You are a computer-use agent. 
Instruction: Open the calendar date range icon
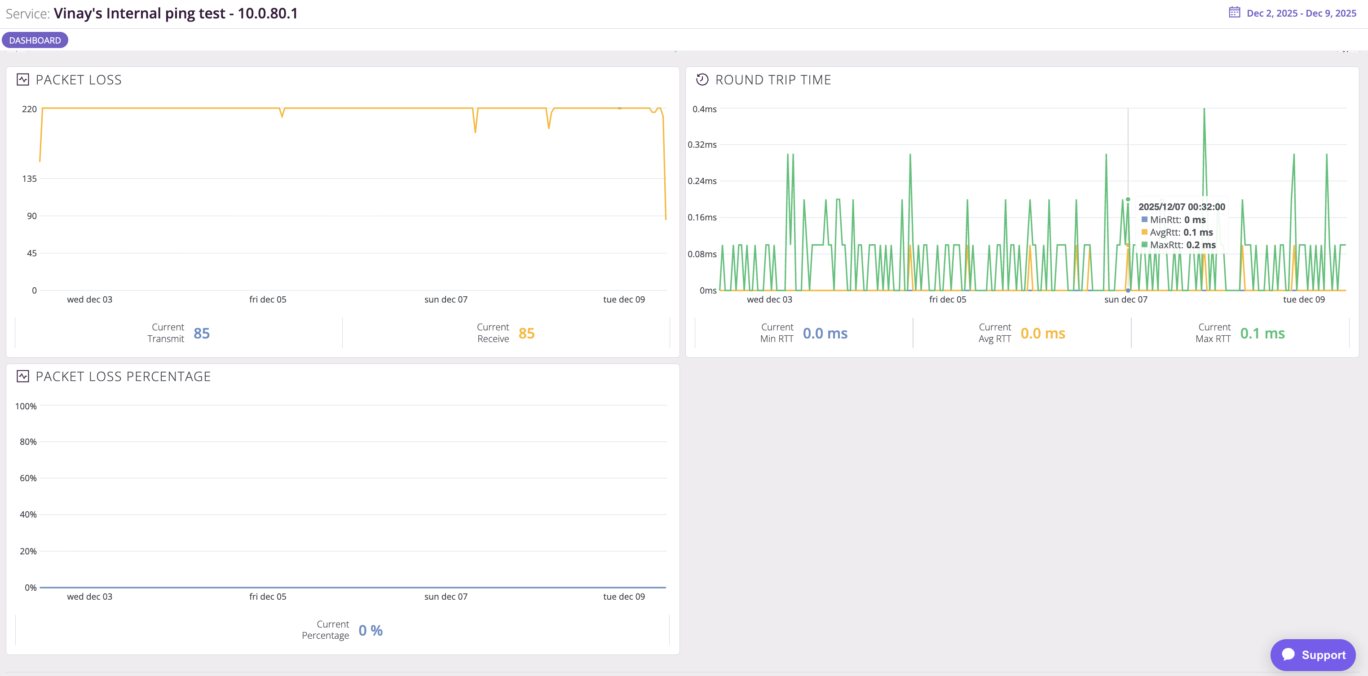click(x=1234, y=12)
